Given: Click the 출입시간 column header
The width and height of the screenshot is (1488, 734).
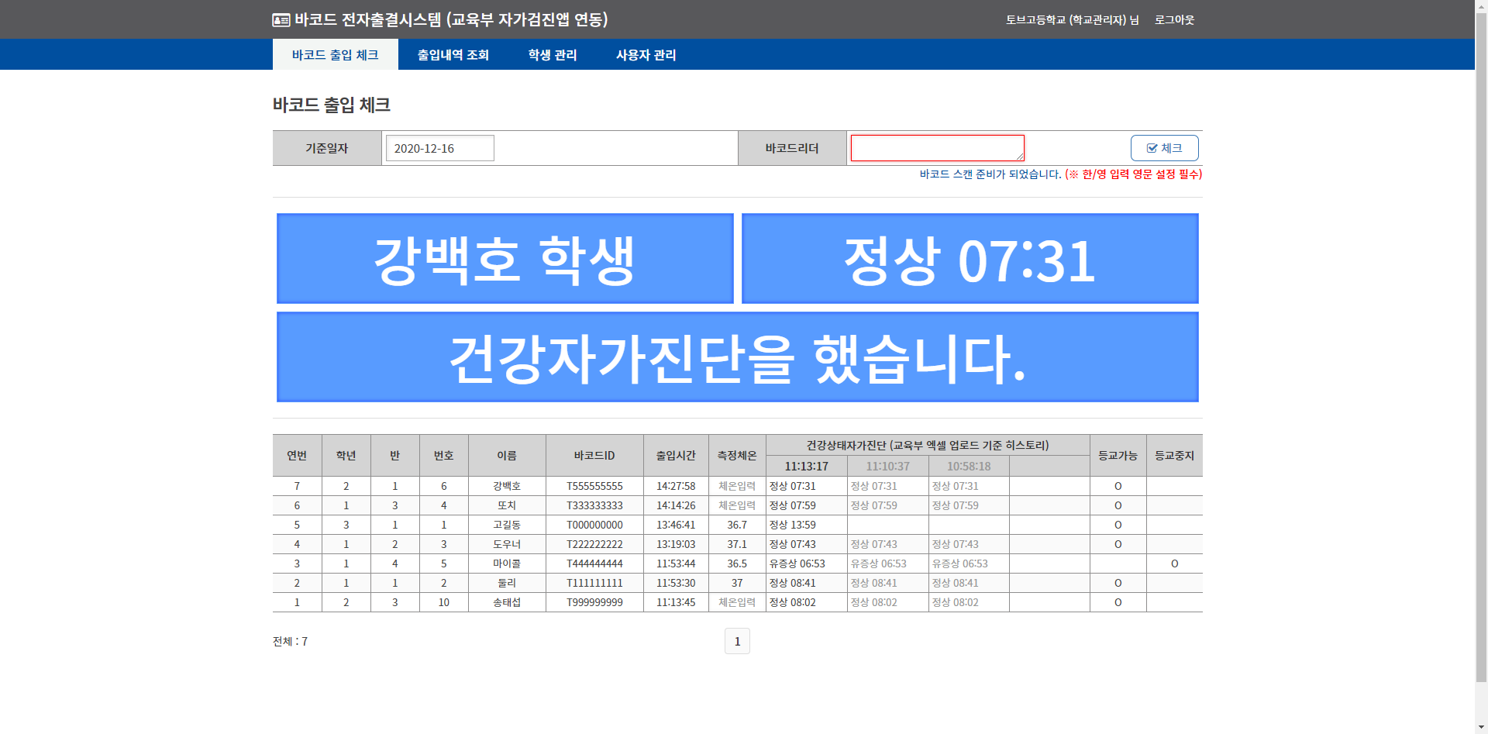Looking at the screenshot, I should 676,456.
